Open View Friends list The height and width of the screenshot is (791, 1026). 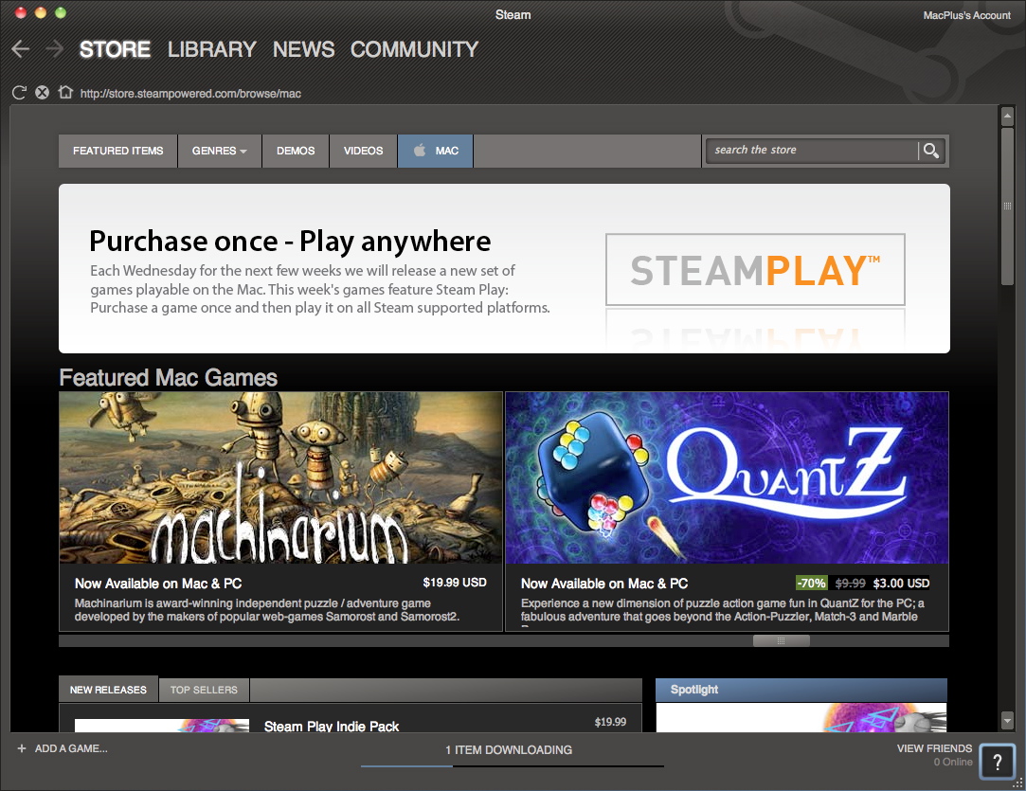934,747
